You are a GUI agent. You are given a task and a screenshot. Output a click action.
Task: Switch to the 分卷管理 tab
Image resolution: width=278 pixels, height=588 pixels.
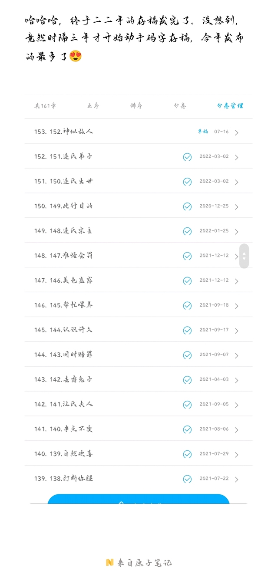230,106
